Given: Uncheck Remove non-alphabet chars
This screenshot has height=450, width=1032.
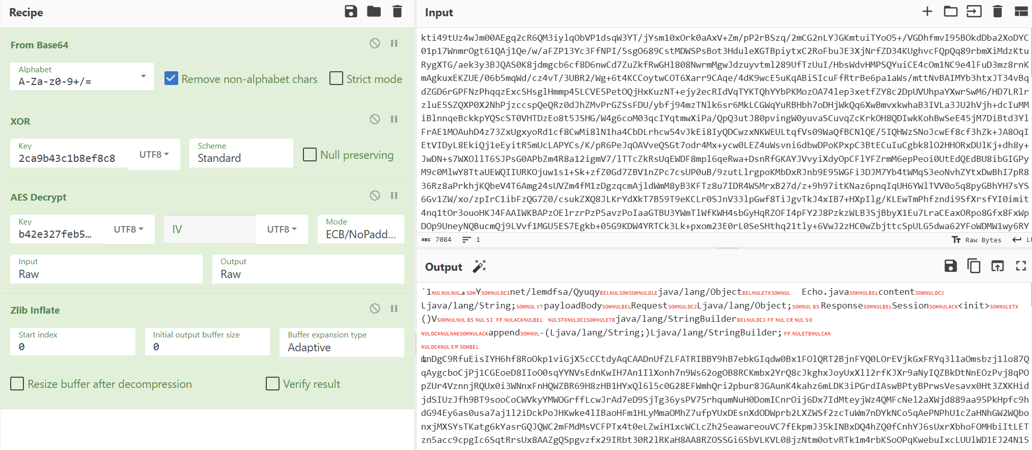Looking at the screenshot, I should click(172, 78).
